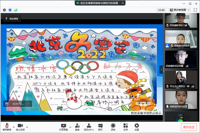Image resolution: width=200 pixels, height=133 pixels.
Task: Open the share screen option
Action: click(x=64, y=125)
